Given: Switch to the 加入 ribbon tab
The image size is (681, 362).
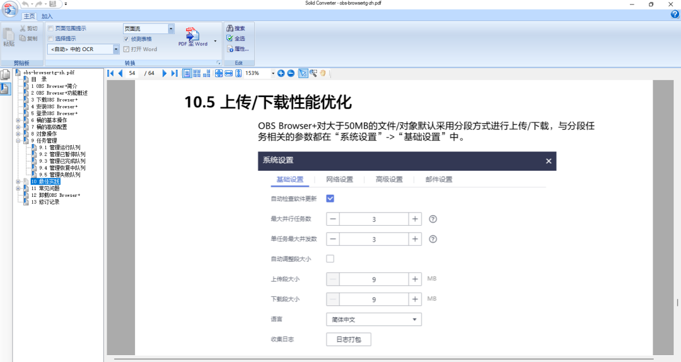Looking at the screenshot, I should [x=47, y=16].
